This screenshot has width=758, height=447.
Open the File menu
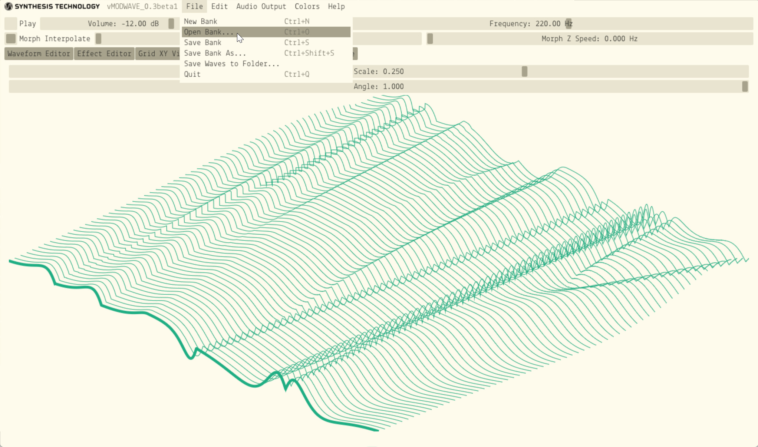pyautogui.click(x=194, y=6)
